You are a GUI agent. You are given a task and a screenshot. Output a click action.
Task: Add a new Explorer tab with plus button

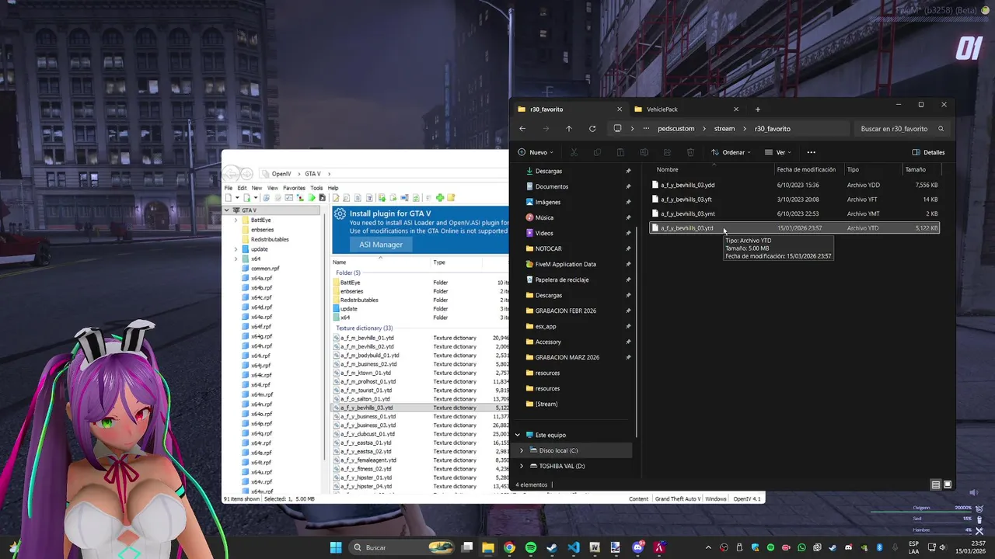pyautogui.click(x=758, y=109)
